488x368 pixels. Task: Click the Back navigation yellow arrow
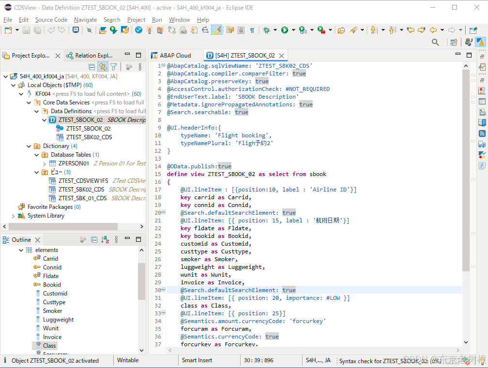click(x=433, y=30)
